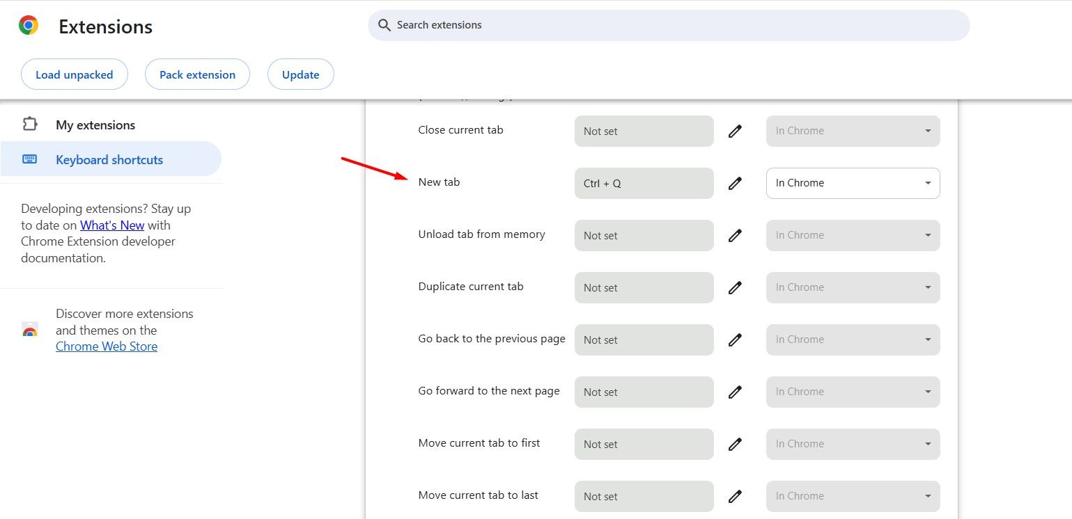Viewport: 1072px width, 519px height.
Task: Click the Load unpacked button
Action: click(x=74, y=74)
